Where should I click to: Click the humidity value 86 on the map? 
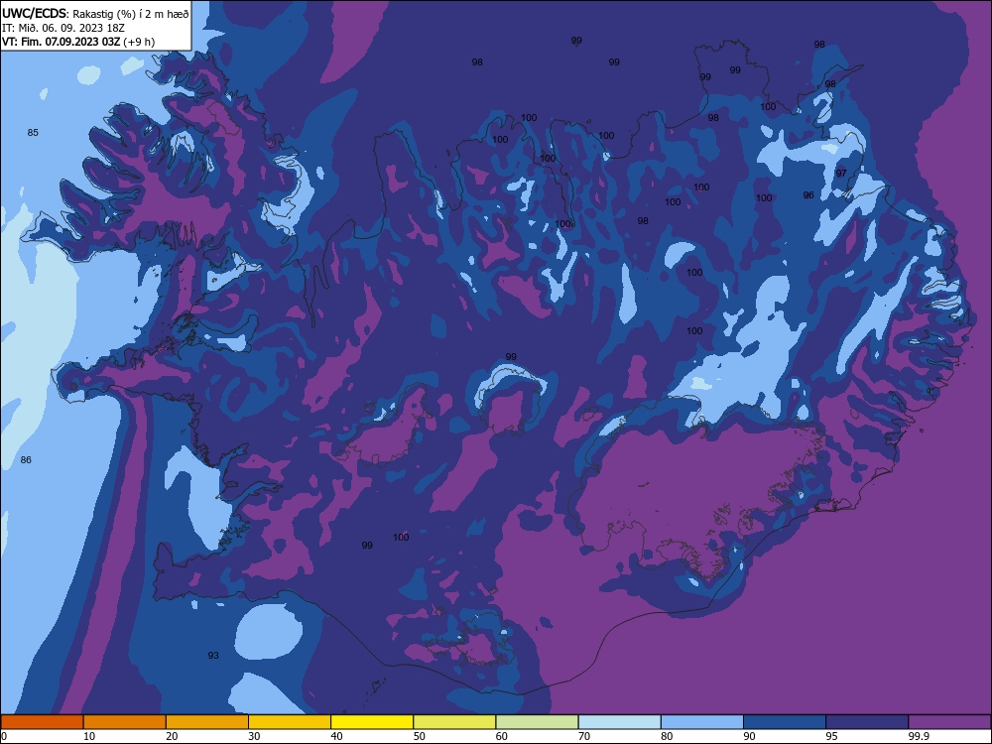tap(26, 460)
